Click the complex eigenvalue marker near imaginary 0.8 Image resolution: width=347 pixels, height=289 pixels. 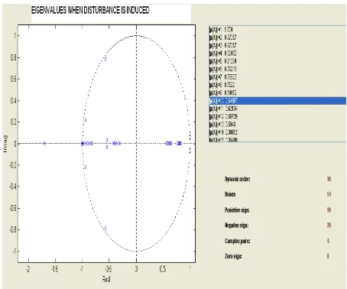105,59
